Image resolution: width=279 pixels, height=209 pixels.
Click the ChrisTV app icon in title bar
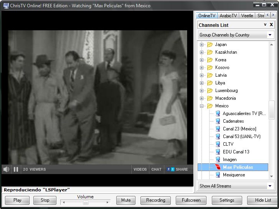click(x=6, y=5)
